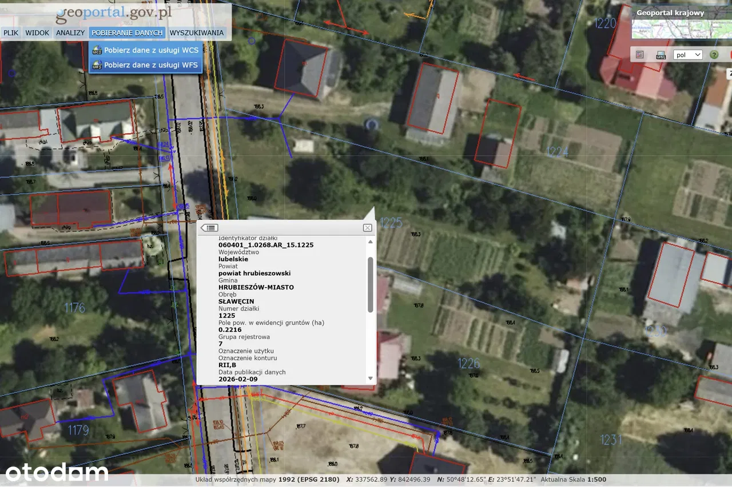The image size is (732, 487).
Task: Click the popup back-to-list icon
Action: click(209, 228)
